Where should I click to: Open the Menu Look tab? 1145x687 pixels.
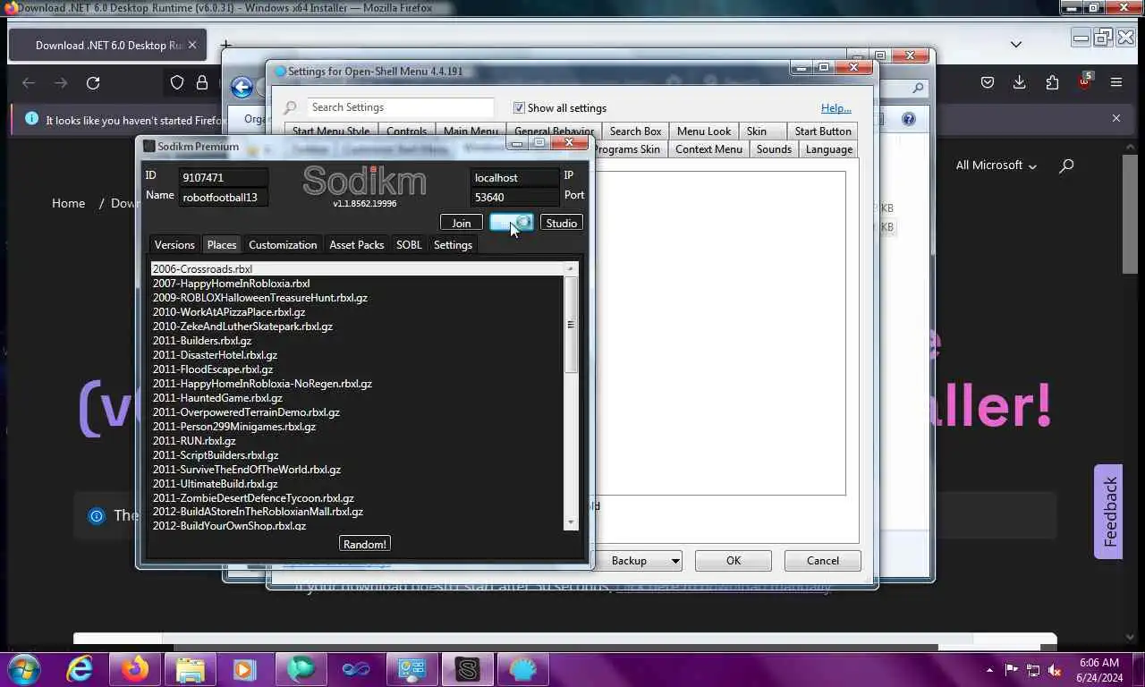tap(704, 131)
